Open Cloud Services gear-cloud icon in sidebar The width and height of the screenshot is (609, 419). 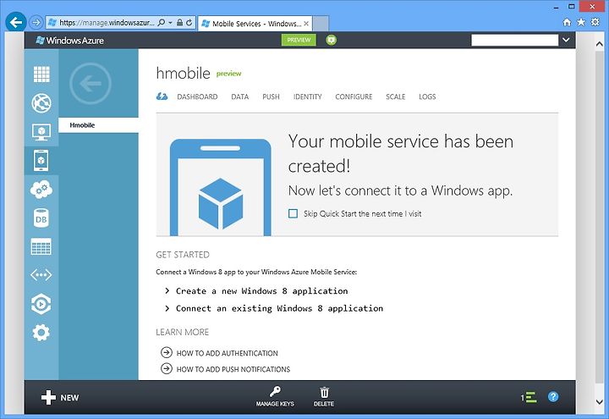tap(41, 190)
